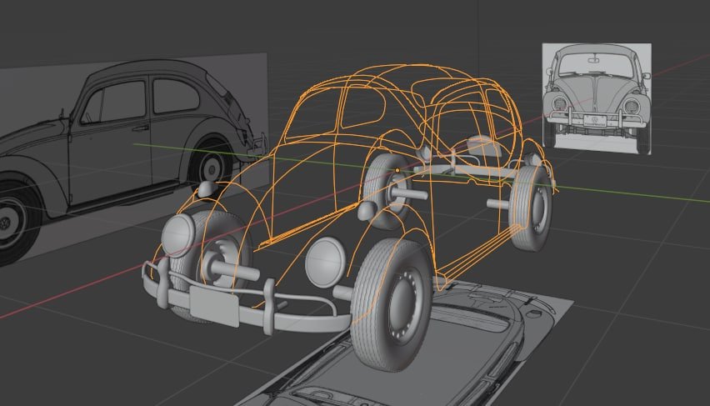
Task: Select the headlight above the license plate
Action: 178,236
